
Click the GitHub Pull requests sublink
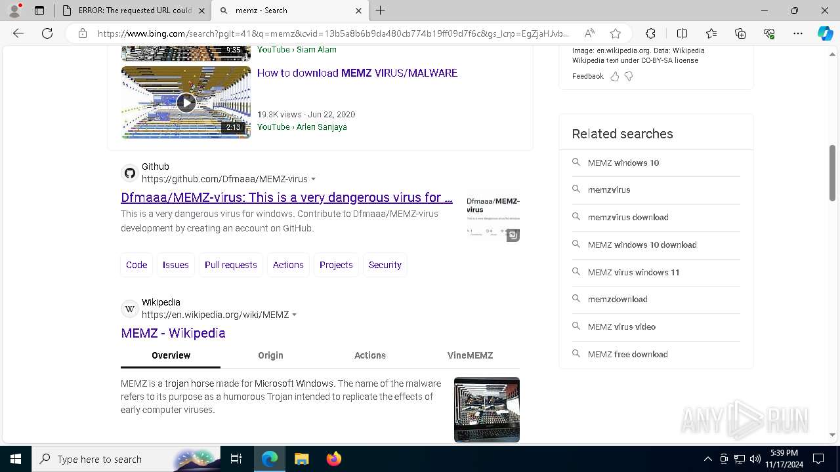(x=231, y=265)
